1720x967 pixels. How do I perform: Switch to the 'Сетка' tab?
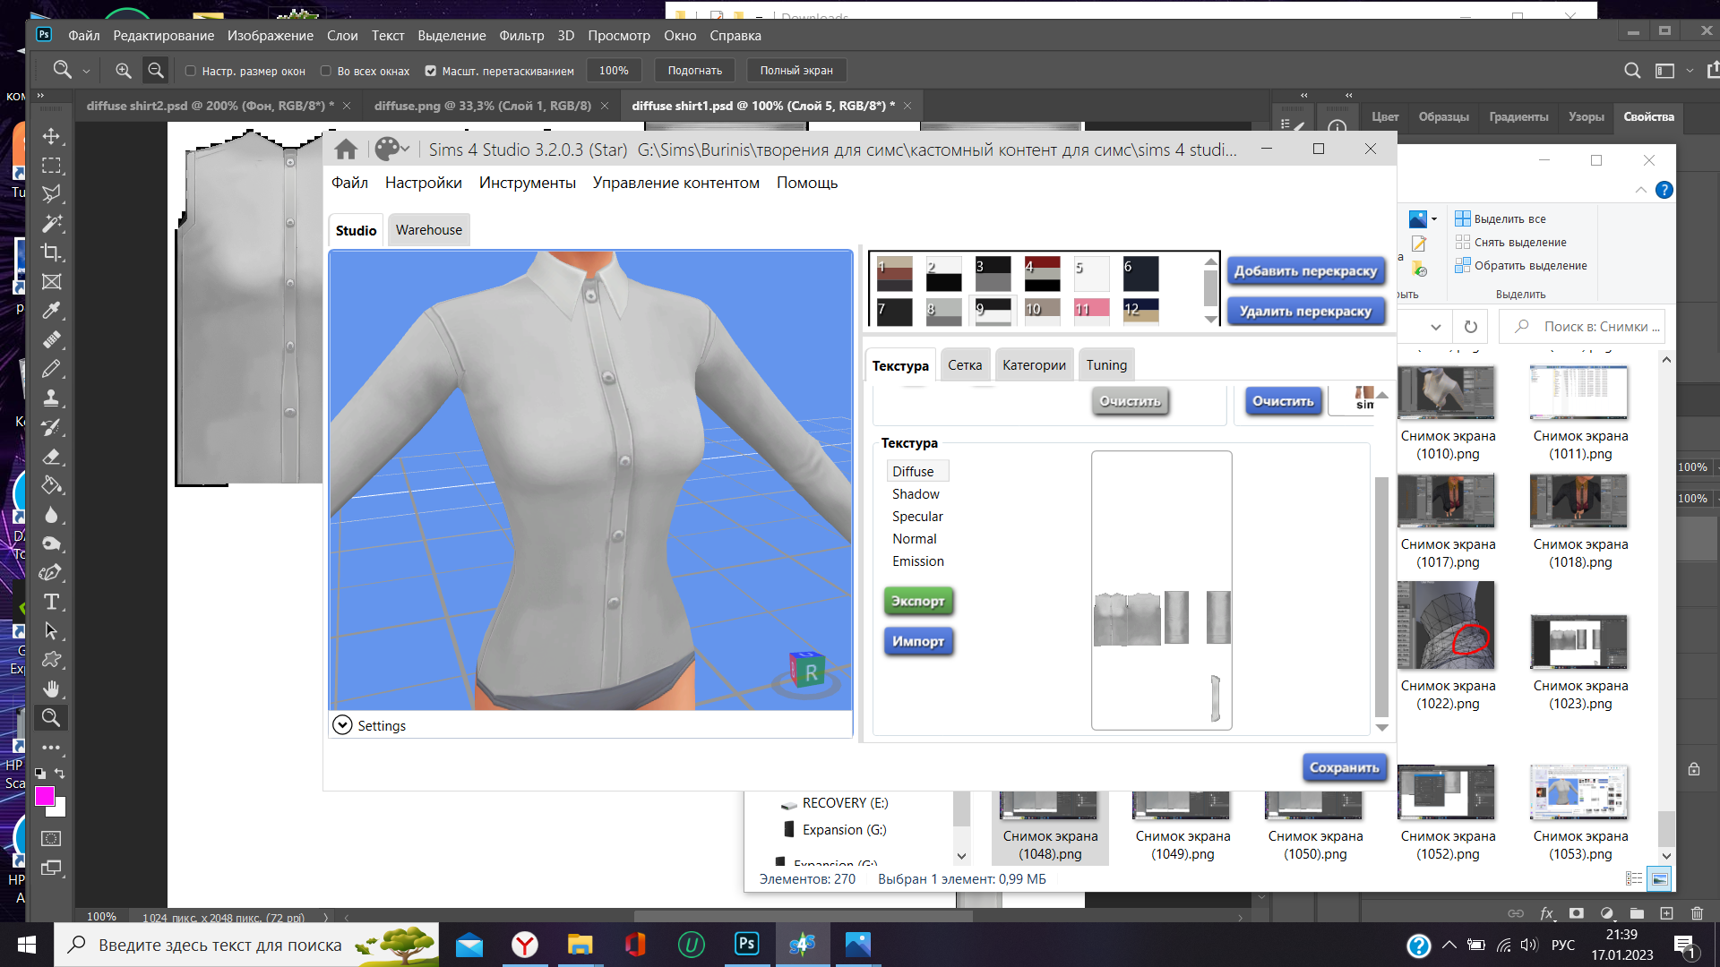pyautogui.click(x=965, y=364)
